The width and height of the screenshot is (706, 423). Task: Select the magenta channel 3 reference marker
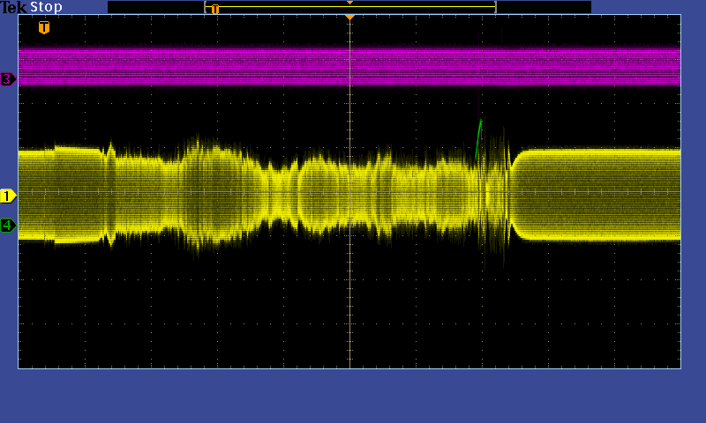click(8, 79)
